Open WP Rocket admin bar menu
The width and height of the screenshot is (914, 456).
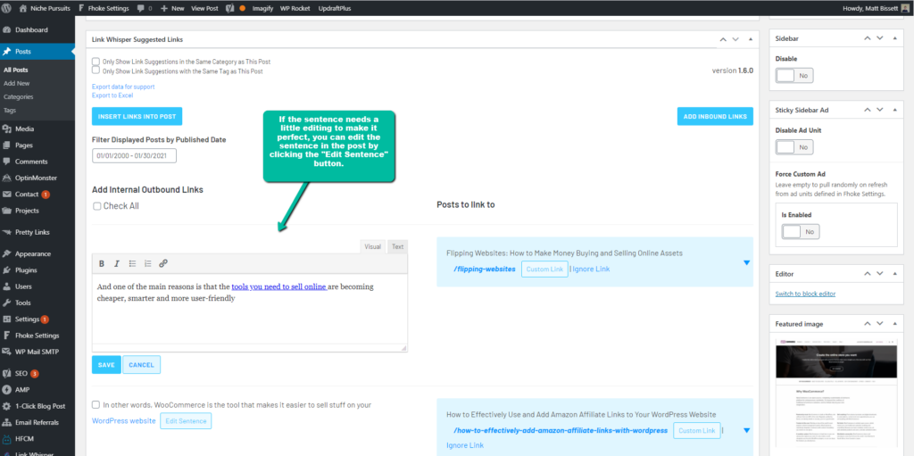pos(295,8)
